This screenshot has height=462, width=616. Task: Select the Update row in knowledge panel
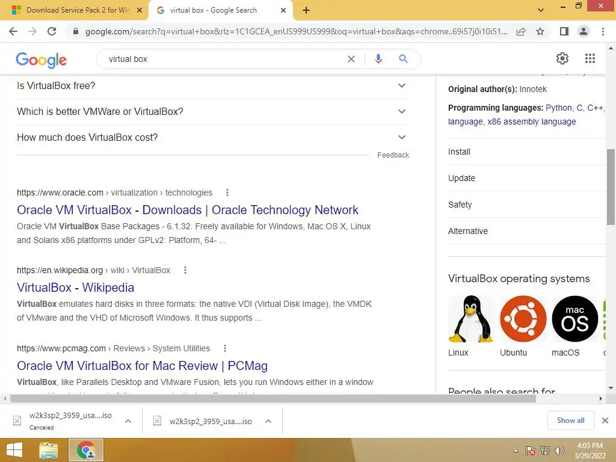(526, 178)
